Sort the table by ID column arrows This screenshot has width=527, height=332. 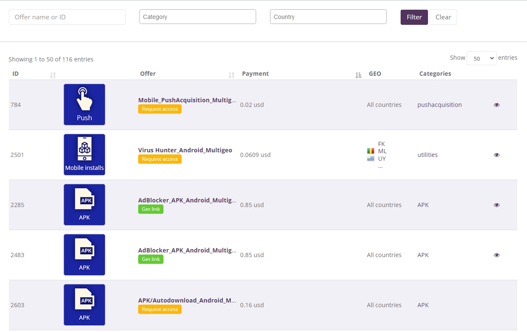click(53, 75)
